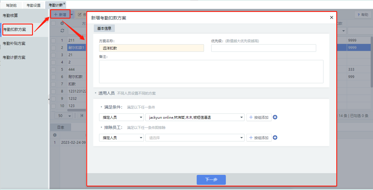This screenshot has height=190, width=373.
Task: Check the checkbox for row 7 (扣款)
Action: [x=53, y=84]
